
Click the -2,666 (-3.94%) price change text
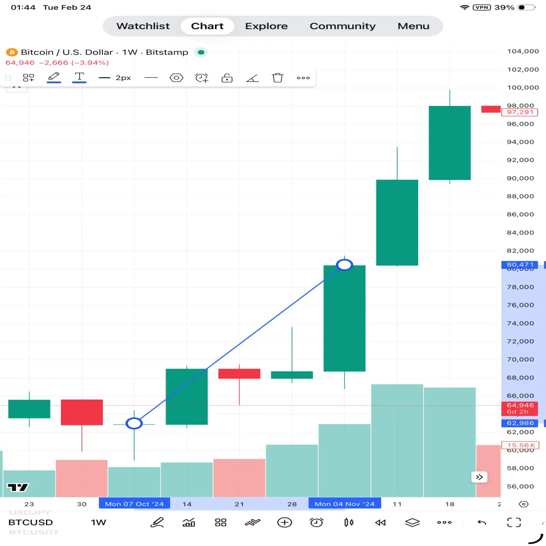[74, 63]
